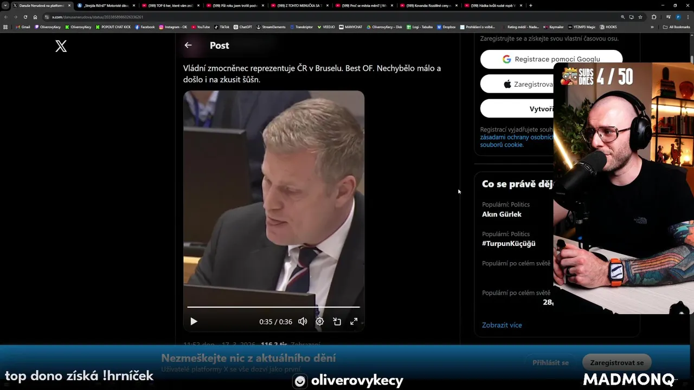694x390 pixels.
Task: Switch to Kovanda Rozdílné ceny tab
Action: click(x=428, y=5)
